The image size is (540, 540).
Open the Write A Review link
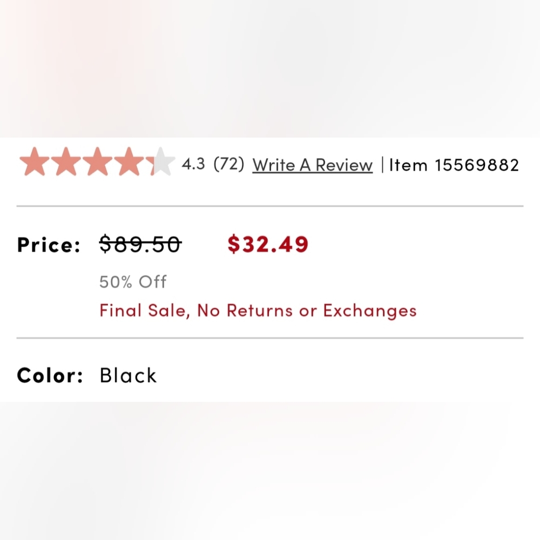tap(312, 165)
